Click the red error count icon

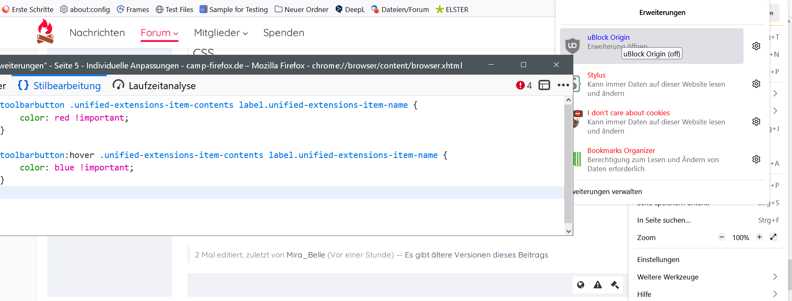(x=520, y=85)
